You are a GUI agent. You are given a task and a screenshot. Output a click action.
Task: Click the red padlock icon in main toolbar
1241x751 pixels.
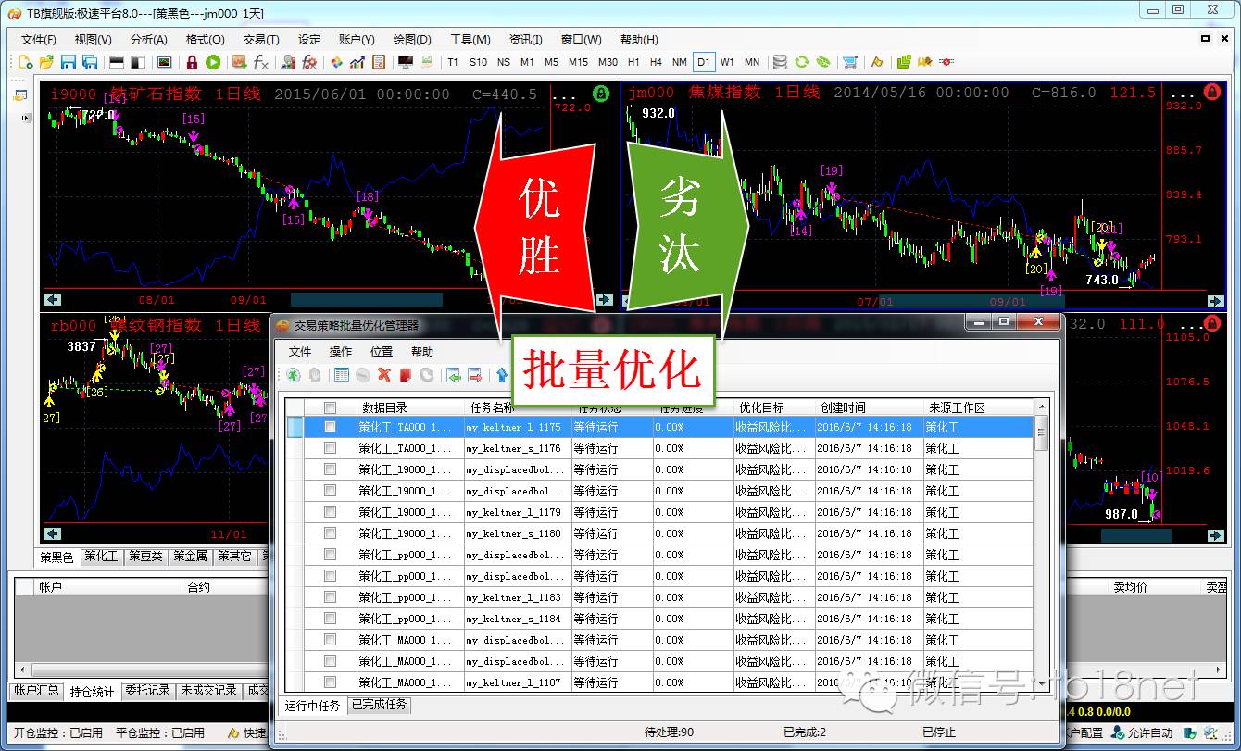pos(192,62)
